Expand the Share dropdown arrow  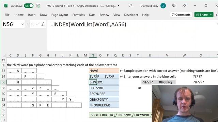pos(211,15)
